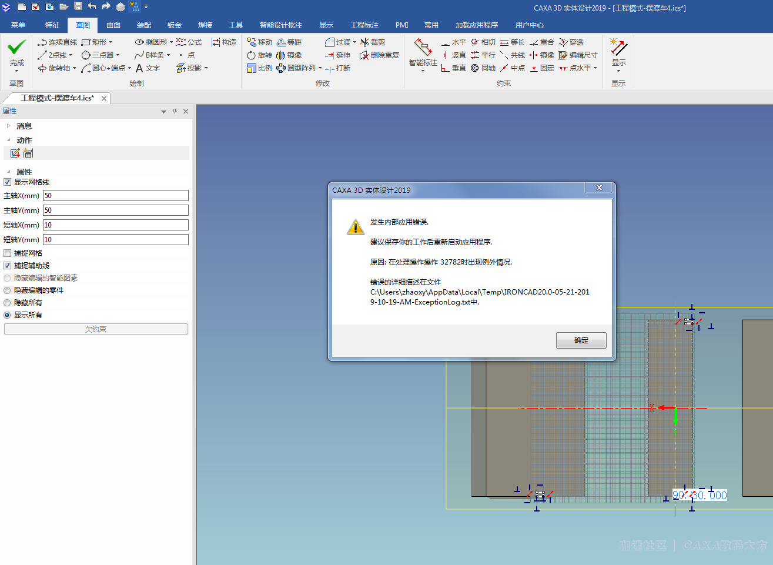Click the 确定 button in error dialog
Image resolution: width=773 pixels, height=565 pixels.
(x=581, y=340)
